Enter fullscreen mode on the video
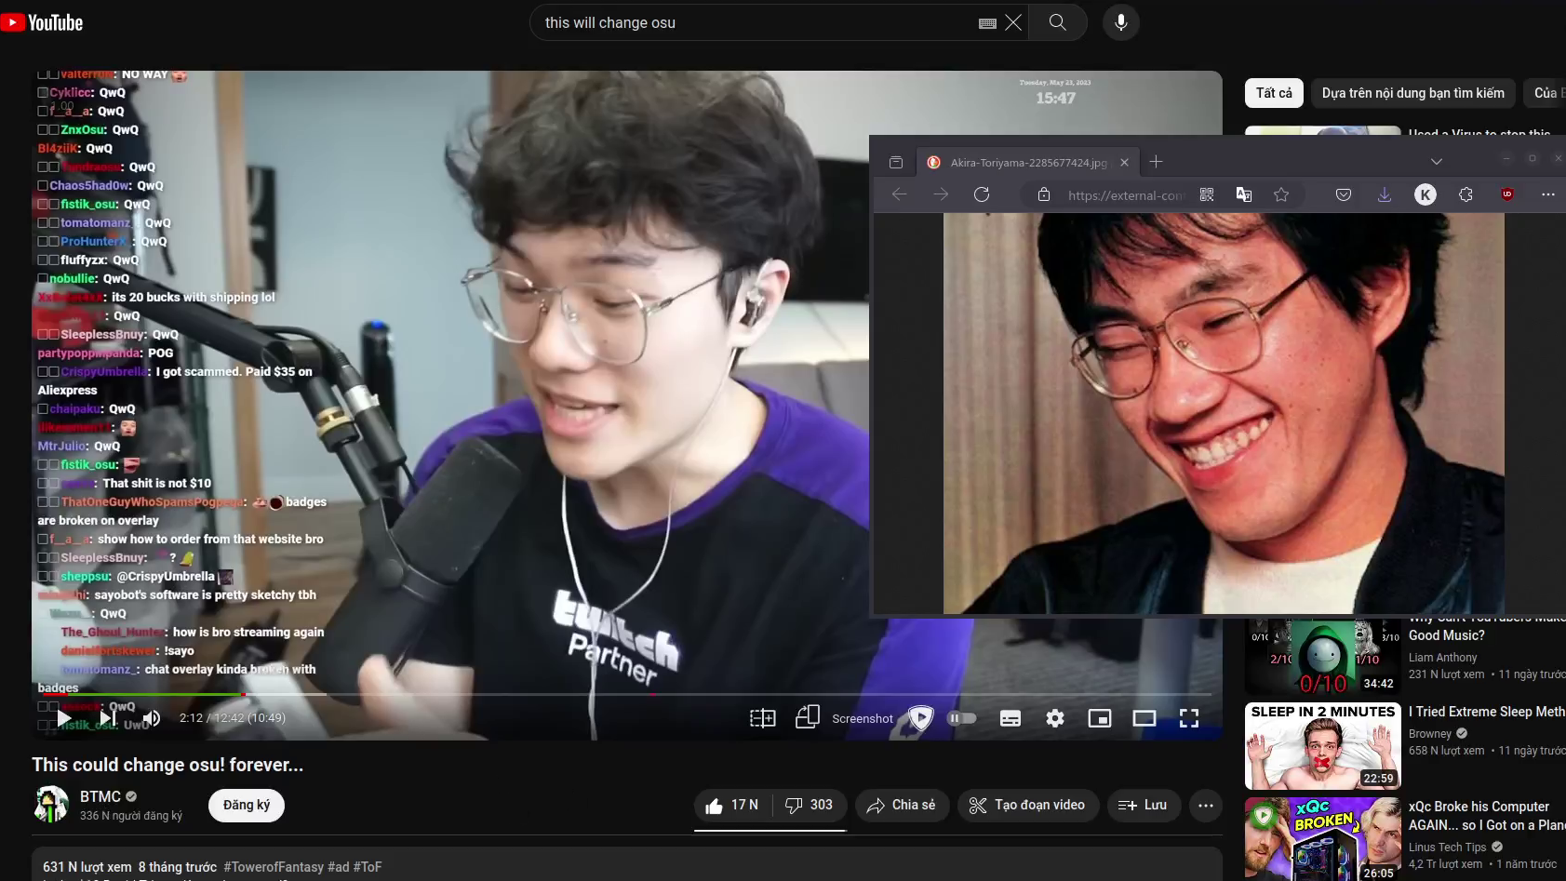The width and height of the screenshot is (1566, 881). [x=1188, y=718]
